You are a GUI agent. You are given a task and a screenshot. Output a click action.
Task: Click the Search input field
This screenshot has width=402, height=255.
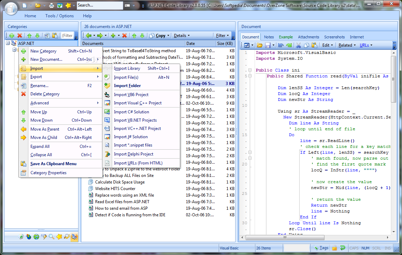tap(100, 6)
